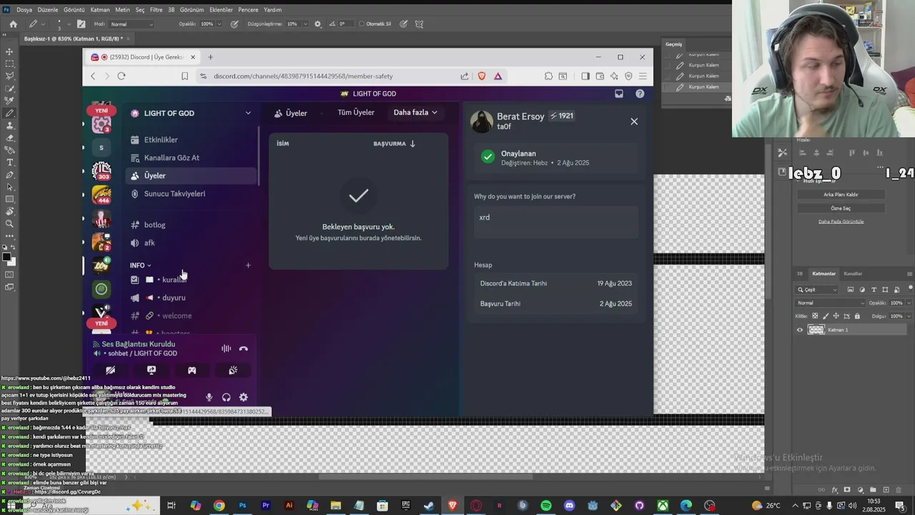
Task: Open the Dosya menu
Action: pyautogui.click(x=24, y=10)
